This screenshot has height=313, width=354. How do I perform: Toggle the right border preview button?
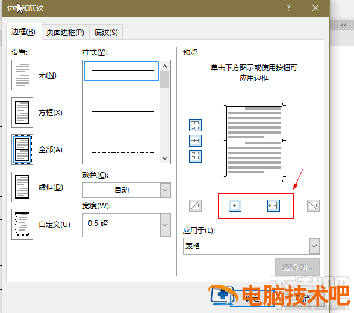pos(273,206)
